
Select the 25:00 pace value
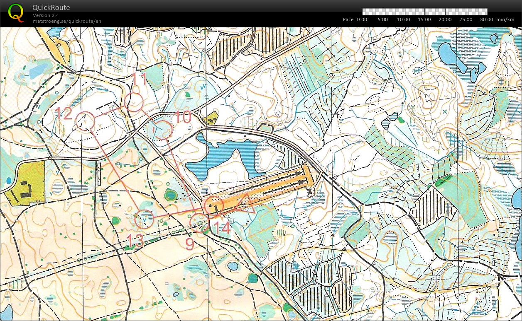pos(466,19)
